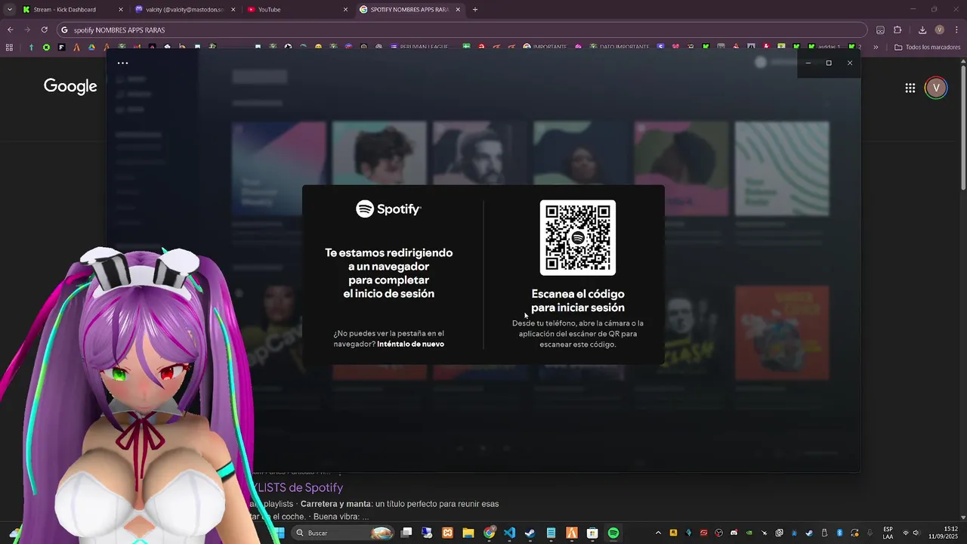Open the Chrome extensions puzzle icon

[897, 30]
